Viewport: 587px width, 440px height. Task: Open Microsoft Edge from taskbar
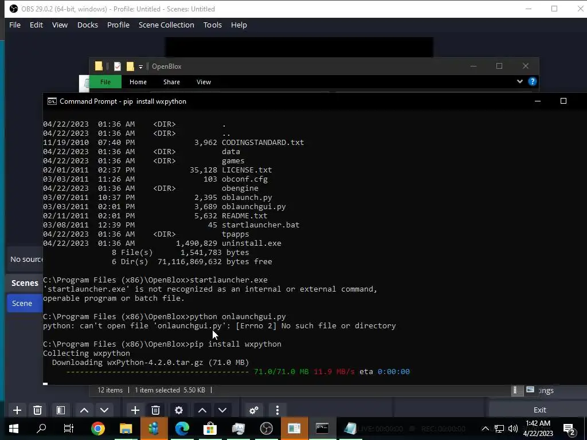182,429
